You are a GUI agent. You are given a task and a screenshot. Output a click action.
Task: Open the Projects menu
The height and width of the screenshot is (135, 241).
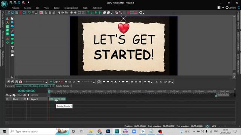[15, 8]
